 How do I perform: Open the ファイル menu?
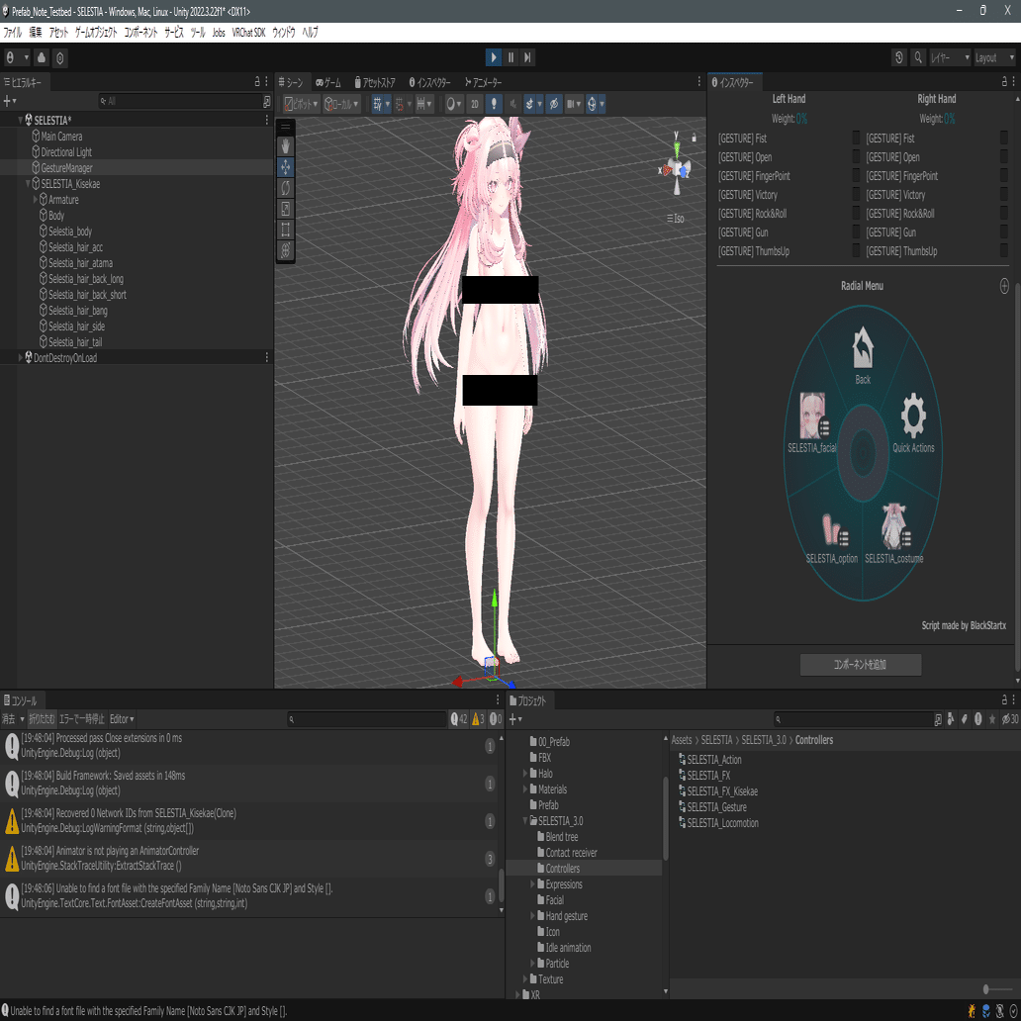pyautogui.click(x=13, y=32)
